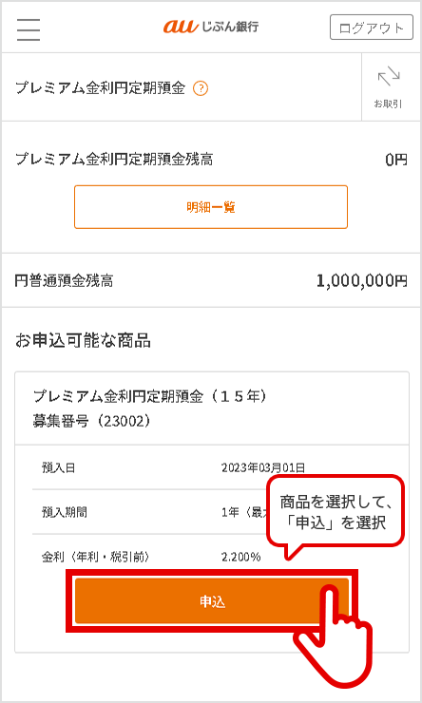
Task: Click the 金利 2.200% row
Action: click(212, 557)
